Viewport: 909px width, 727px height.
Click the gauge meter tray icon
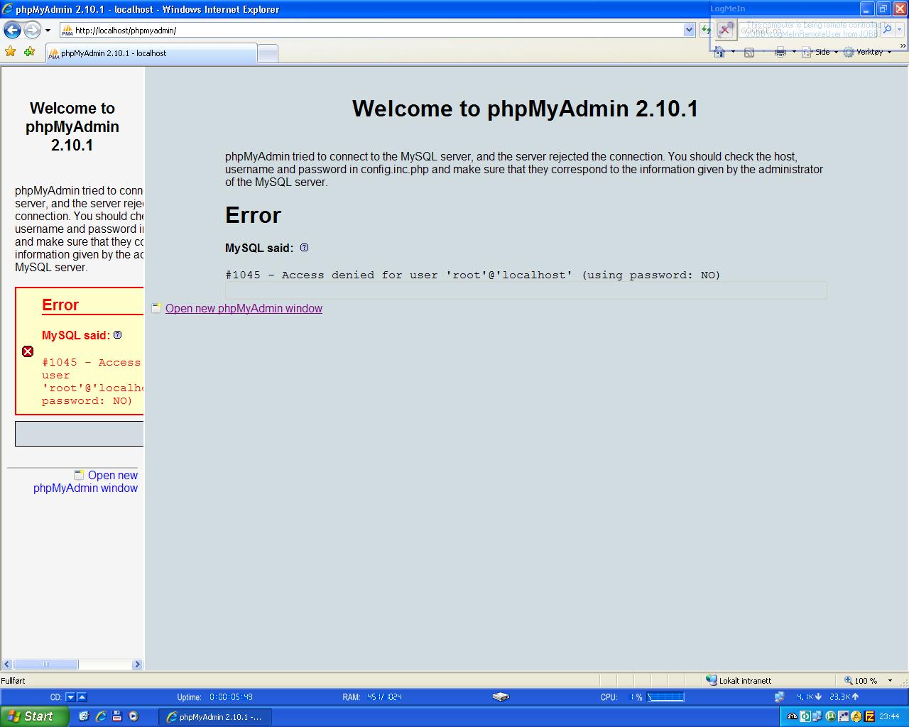pos(792,716)
